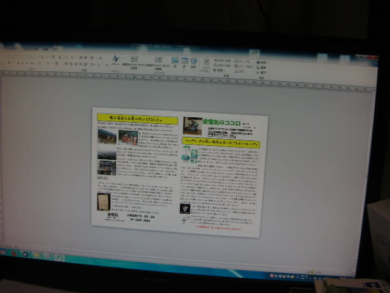The image size is (390, 293).
Task: Click the 栄電気 company name at page bottom
Action: click(113, 215)
